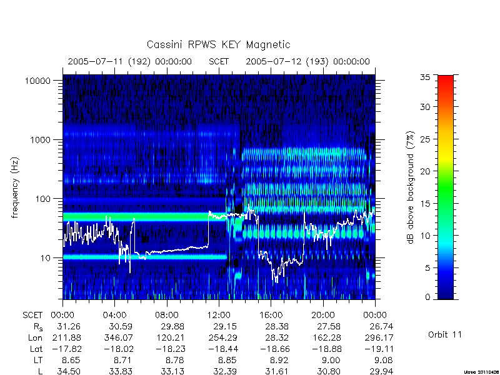Click the 1000 frequency tick label
Screen dimensions: 500x375
pos(40,140)
